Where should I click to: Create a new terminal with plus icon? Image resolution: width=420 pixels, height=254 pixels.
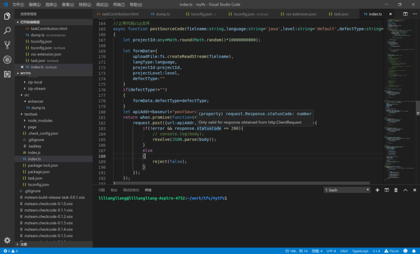tap(377, 190)
